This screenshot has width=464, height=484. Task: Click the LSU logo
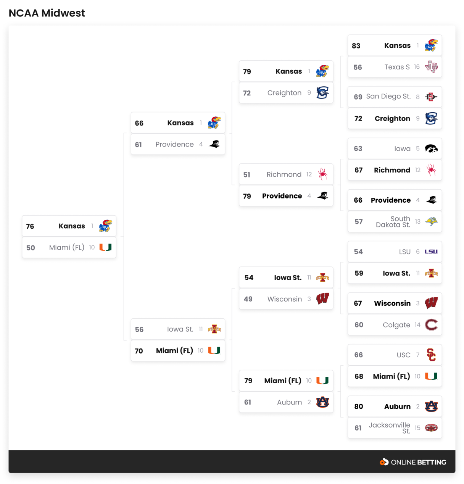click(431, 252)
